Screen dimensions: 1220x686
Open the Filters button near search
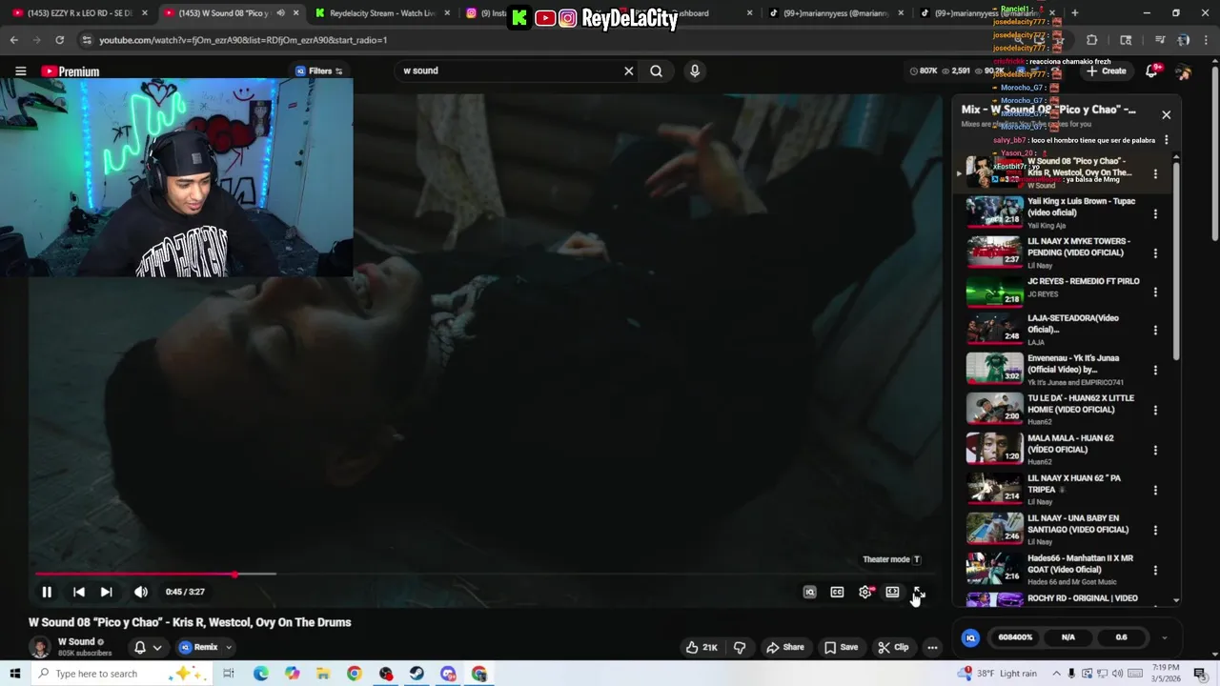coord(319,71)
